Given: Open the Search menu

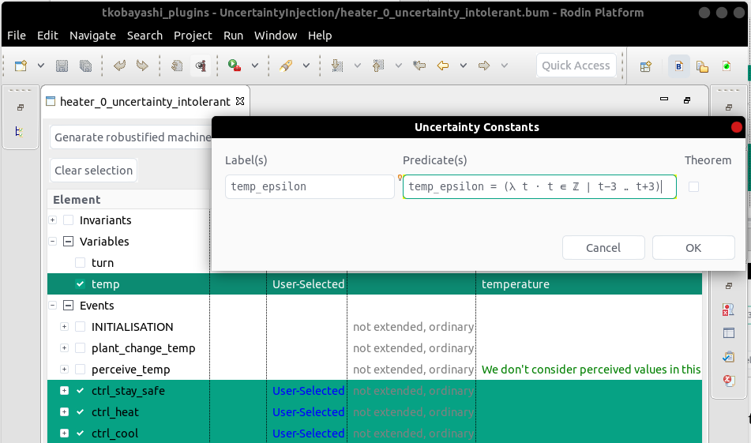Looking at the screenshot, I should 145,36.
